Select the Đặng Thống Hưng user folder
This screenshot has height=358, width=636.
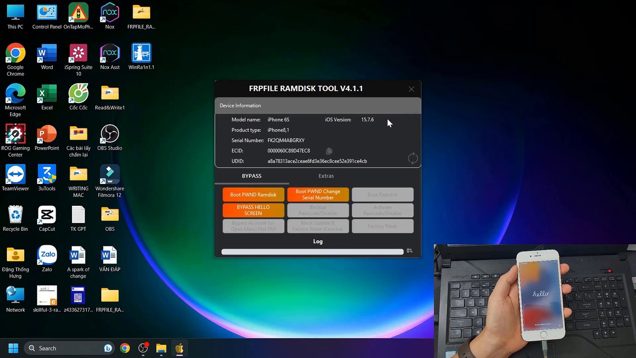click(x=15, y=263)
